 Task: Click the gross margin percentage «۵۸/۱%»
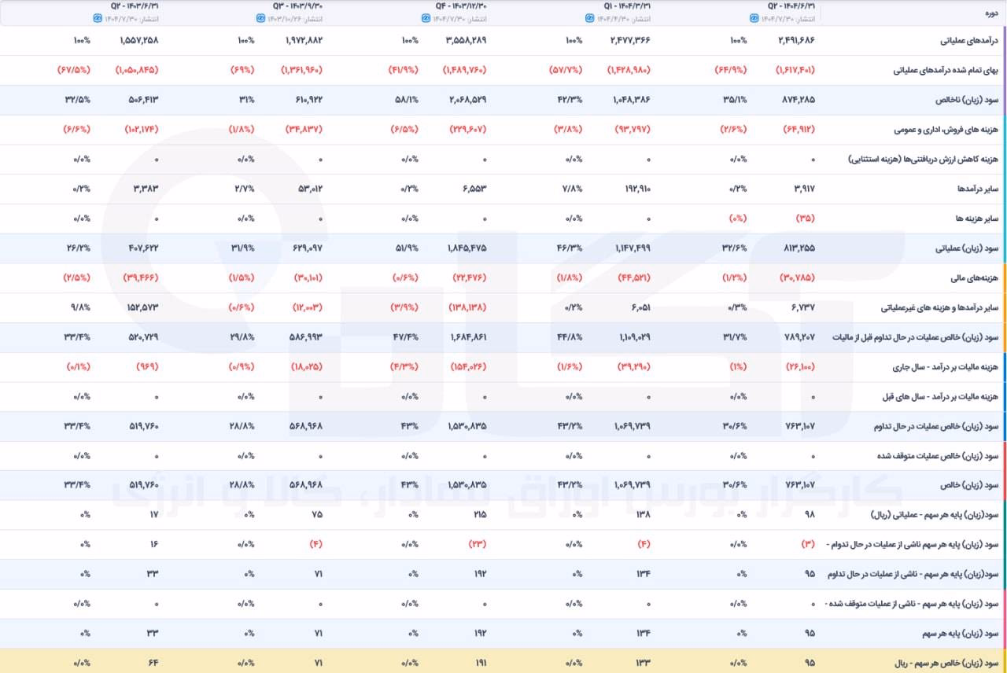406,100
